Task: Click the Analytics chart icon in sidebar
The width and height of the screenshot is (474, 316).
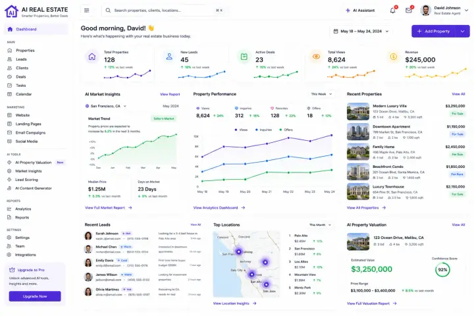Action: tap(9, 209)
